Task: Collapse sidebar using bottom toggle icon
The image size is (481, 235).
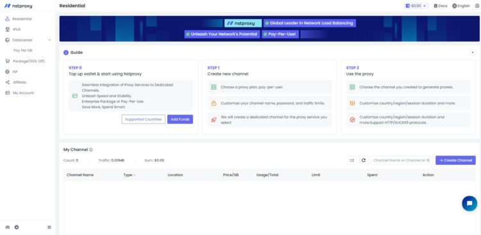Action: (49, 227)
